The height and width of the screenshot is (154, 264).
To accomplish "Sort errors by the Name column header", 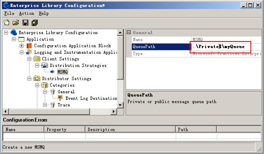I will pos(23,129).
